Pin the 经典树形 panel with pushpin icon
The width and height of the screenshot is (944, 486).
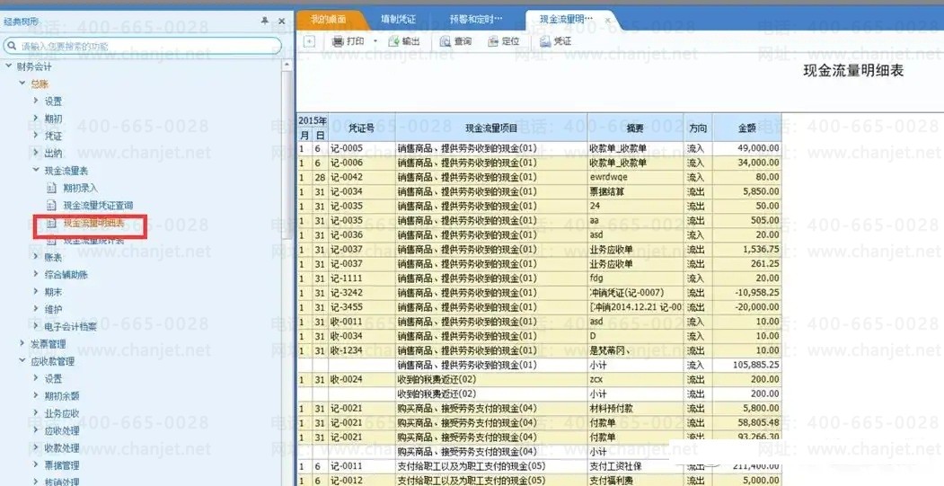[264, 20]
